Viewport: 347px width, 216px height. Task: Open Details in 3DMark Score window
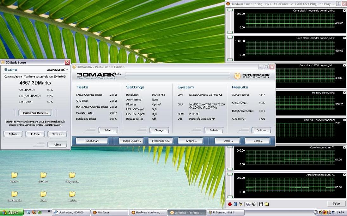[14, 134]
